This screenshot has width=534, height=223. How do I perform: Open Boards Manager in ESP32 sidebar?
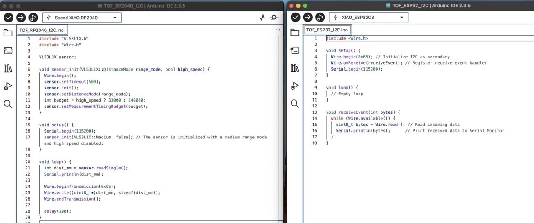(295, 50)
